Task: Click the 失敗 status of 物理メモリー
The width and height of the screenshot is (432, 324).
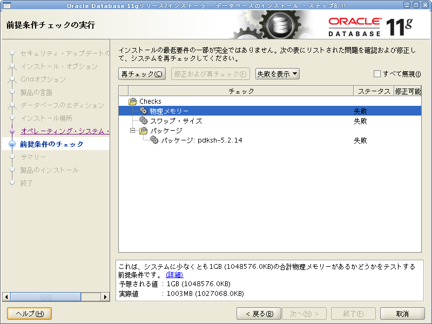Action: 360,111
